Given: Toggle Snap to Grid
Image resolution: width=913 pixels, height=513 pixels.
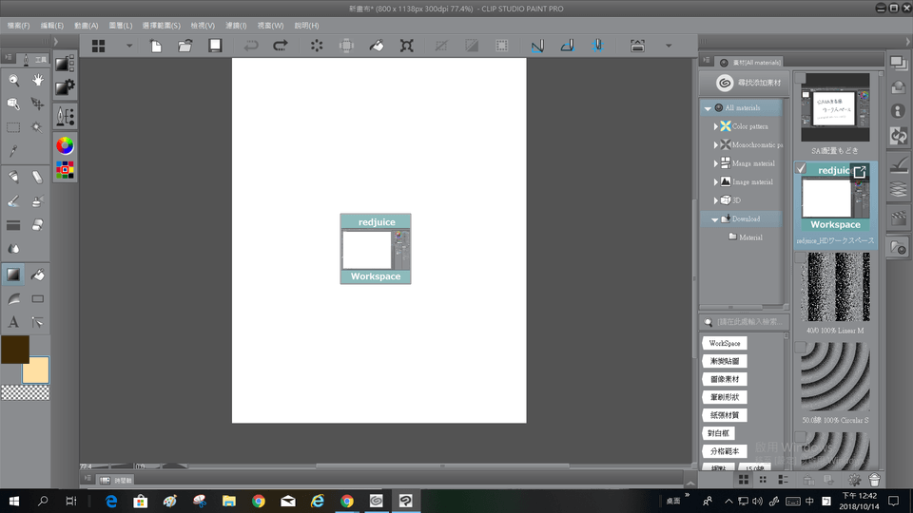Looking at the screenshot, I should [x=597, y=46].
